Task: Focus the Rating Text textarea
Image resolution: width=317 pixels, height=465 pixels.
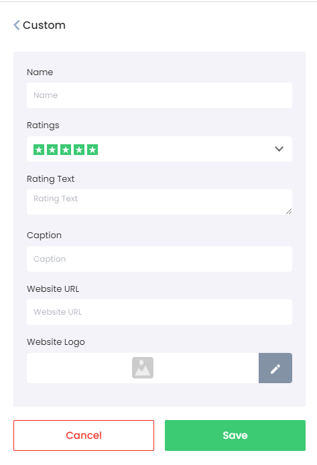Action: tap(160, 202)
